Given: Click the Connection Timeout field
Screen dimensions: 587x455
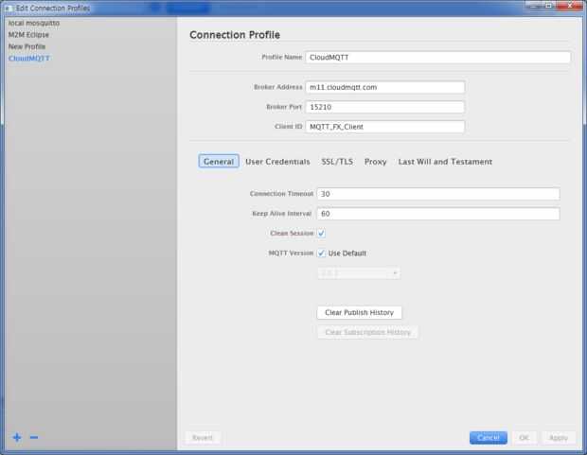Looking at the screenshot, I should coord(438,194).
